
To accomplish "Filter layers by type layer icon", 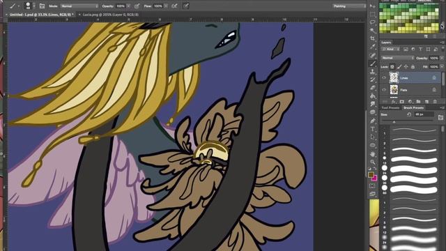I will pyautogui.click(x=421, y=50).
